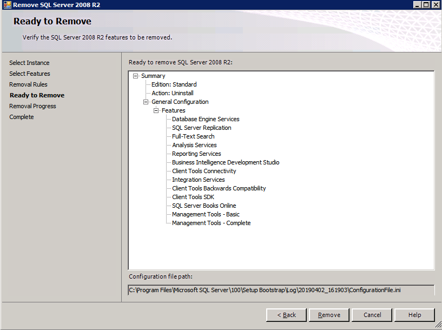Select Database Engine Services row
The image size is (442, 330).
[x=206, y=119]
